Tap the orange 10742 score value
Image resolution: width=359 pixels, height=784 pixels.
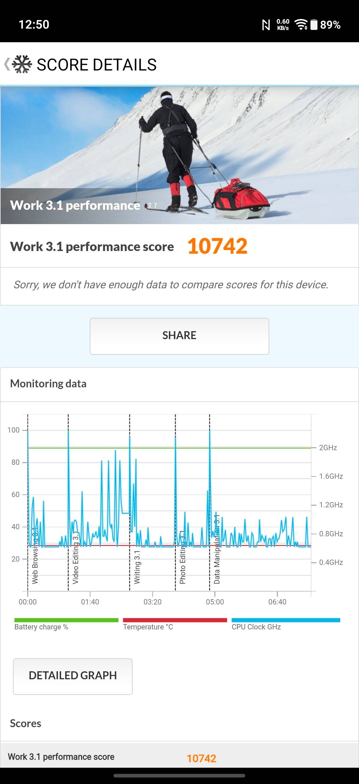218,246
